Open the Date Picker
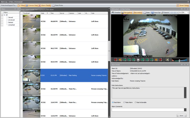 [x=58, y=5]
